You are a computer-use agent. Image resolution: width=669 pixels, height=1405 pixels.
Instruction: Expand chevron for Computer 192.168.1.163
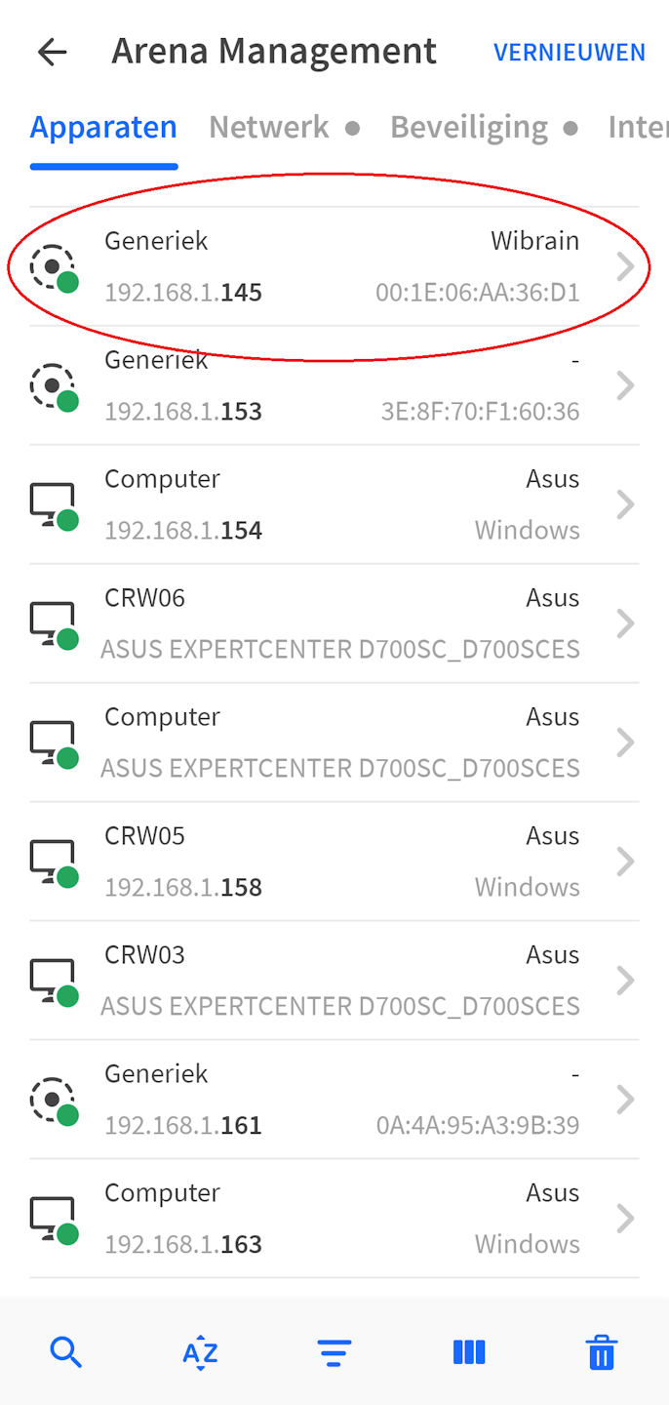625,1219
